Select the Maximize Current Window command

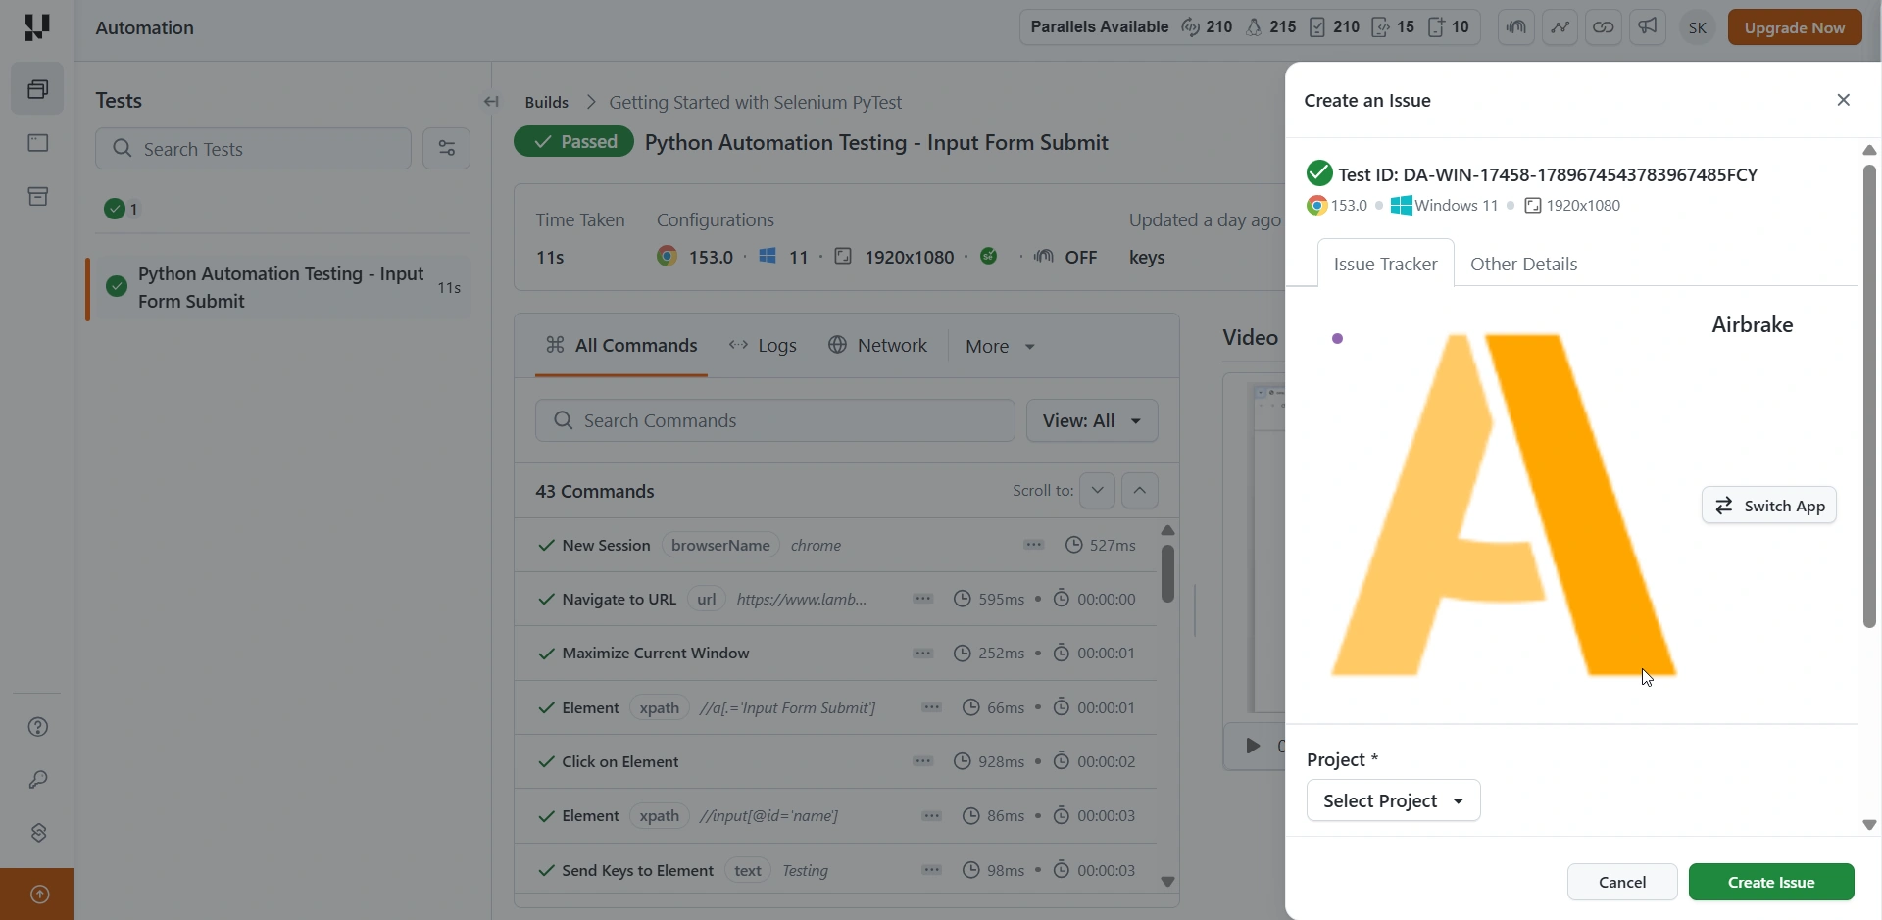836,654
